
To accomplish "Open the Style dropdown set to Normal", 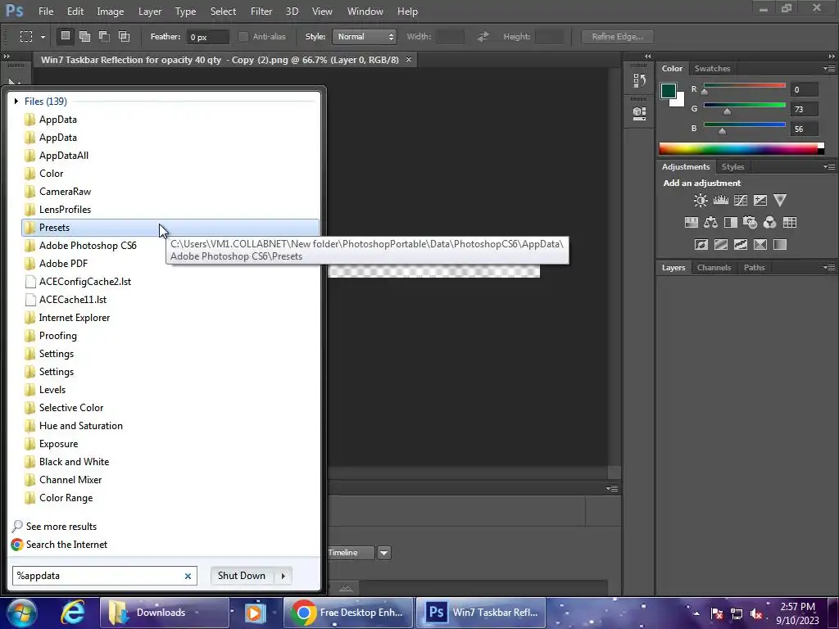I will pyautogui.click(x=365, y=36).
